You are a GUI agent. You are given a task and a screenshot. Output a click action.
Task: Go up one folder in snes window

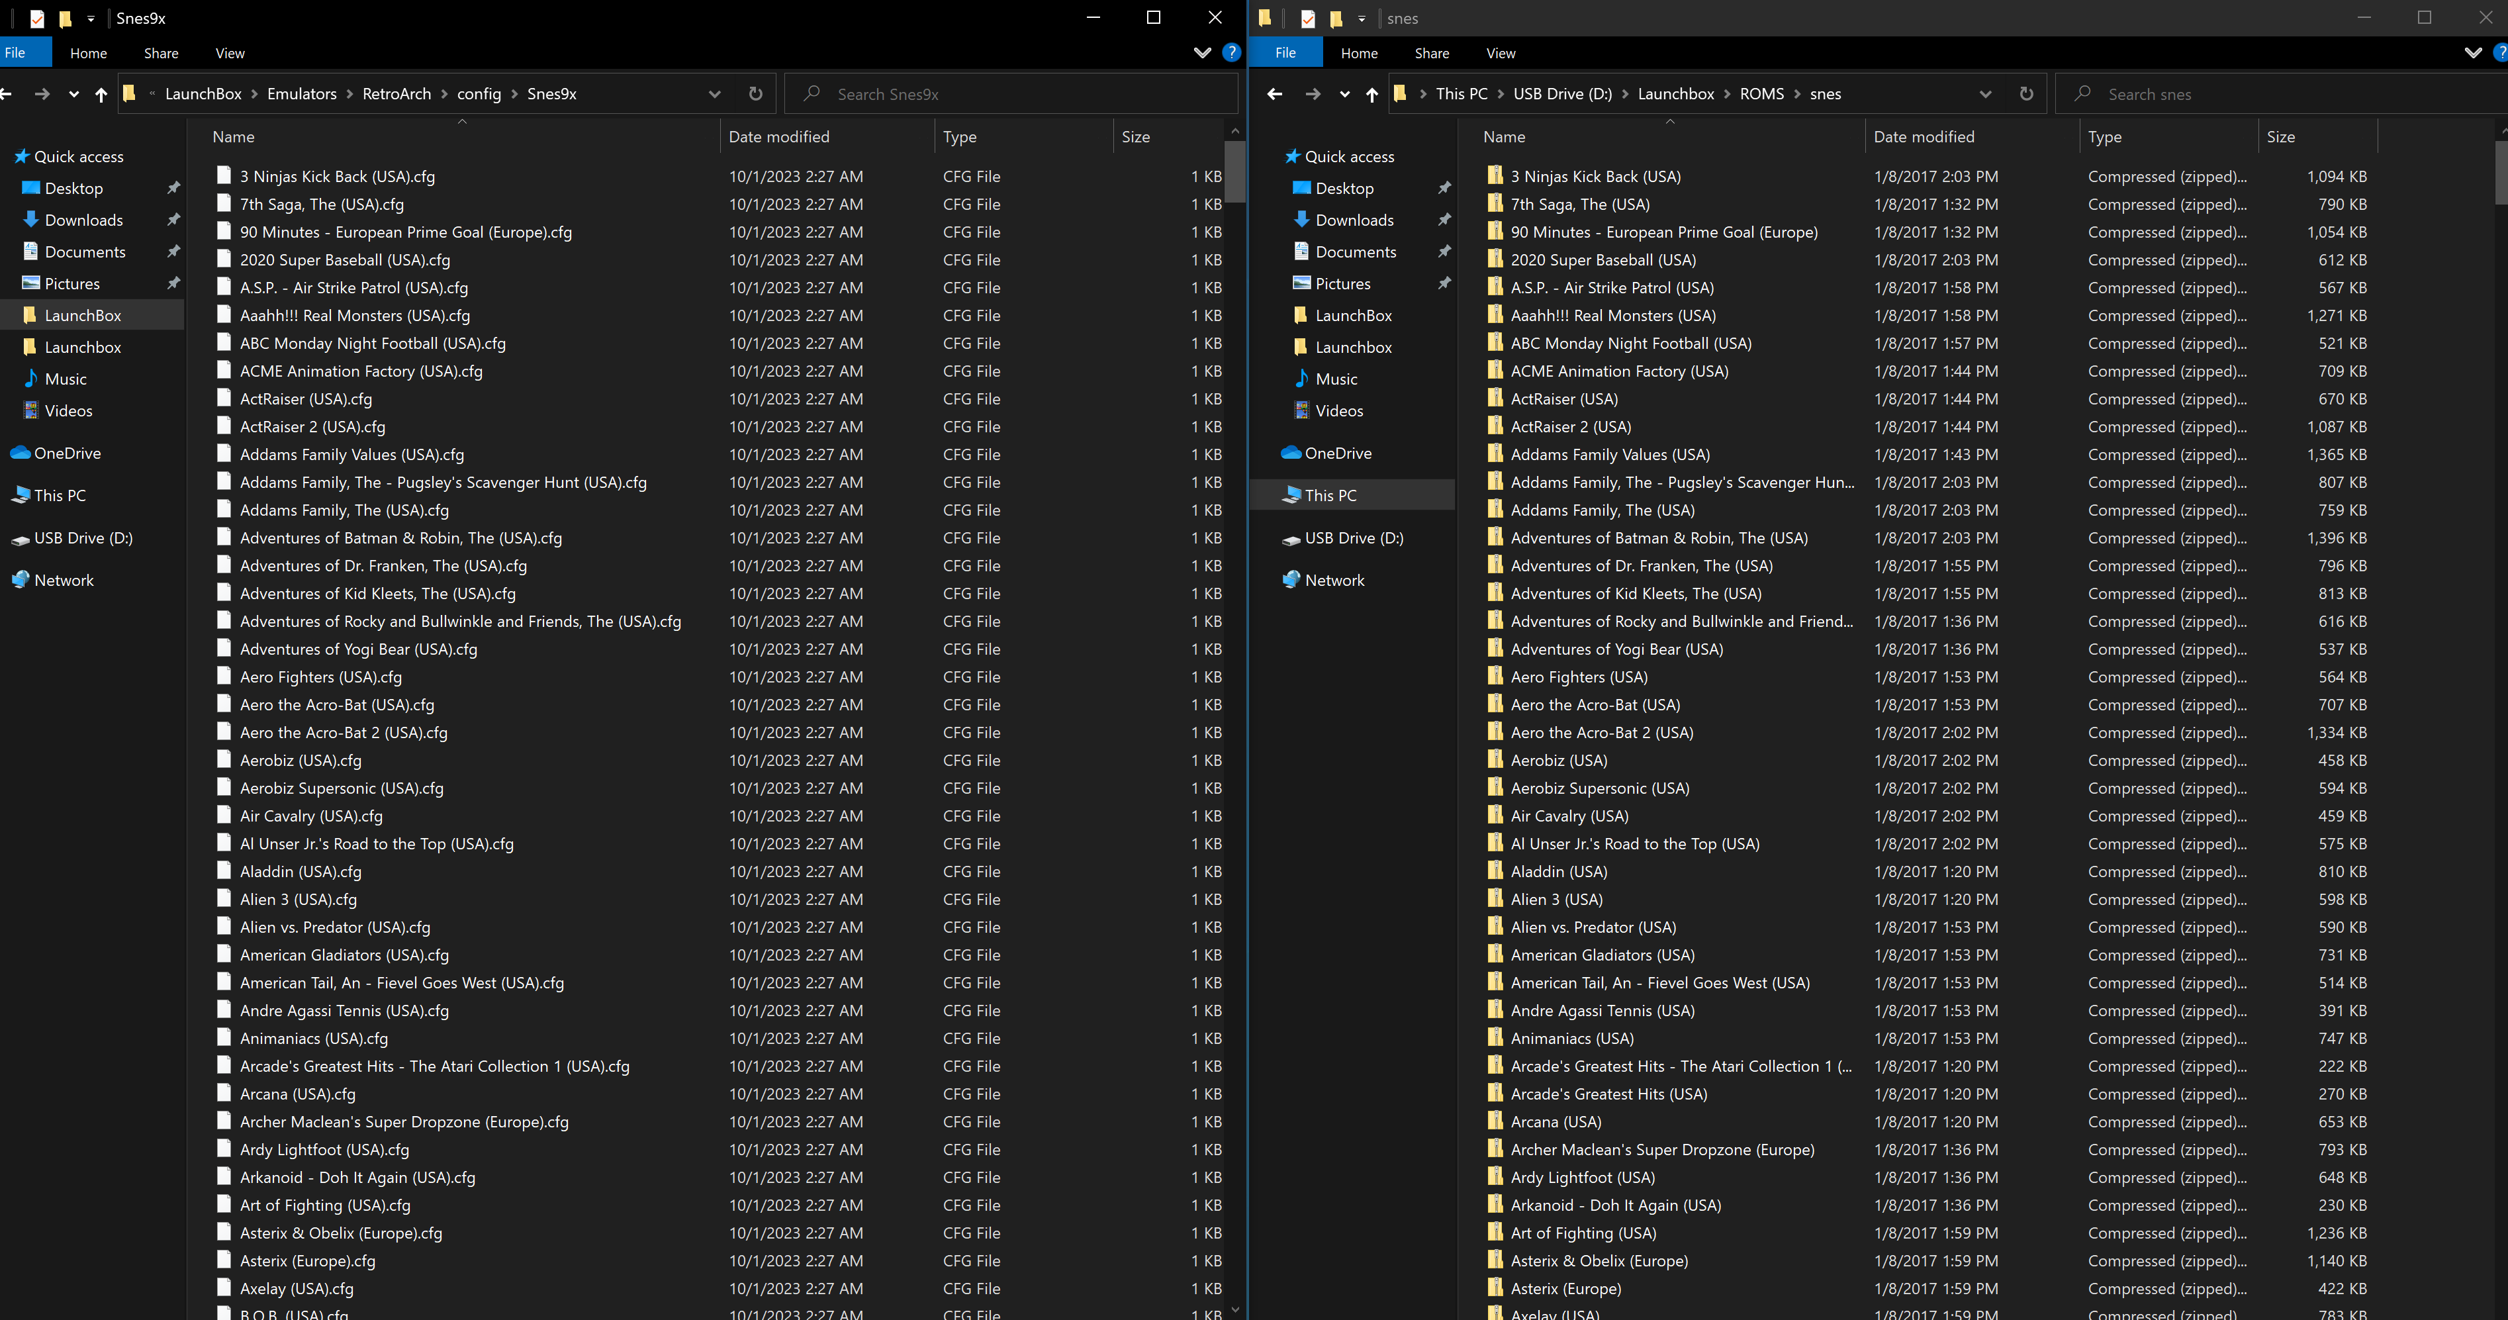[x=1371, y=93]
